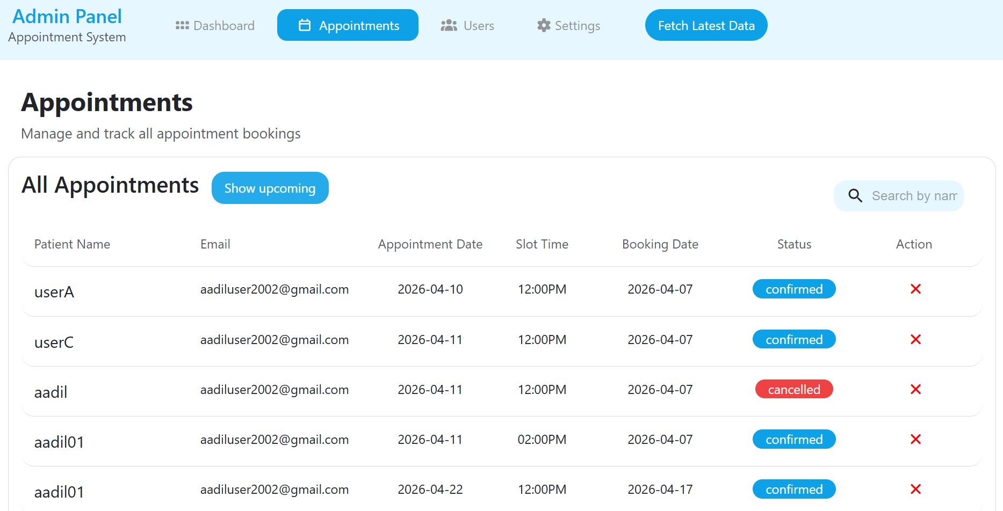Click confirmed badge in the 2026-04-22 row

click(x=794, y=489)
